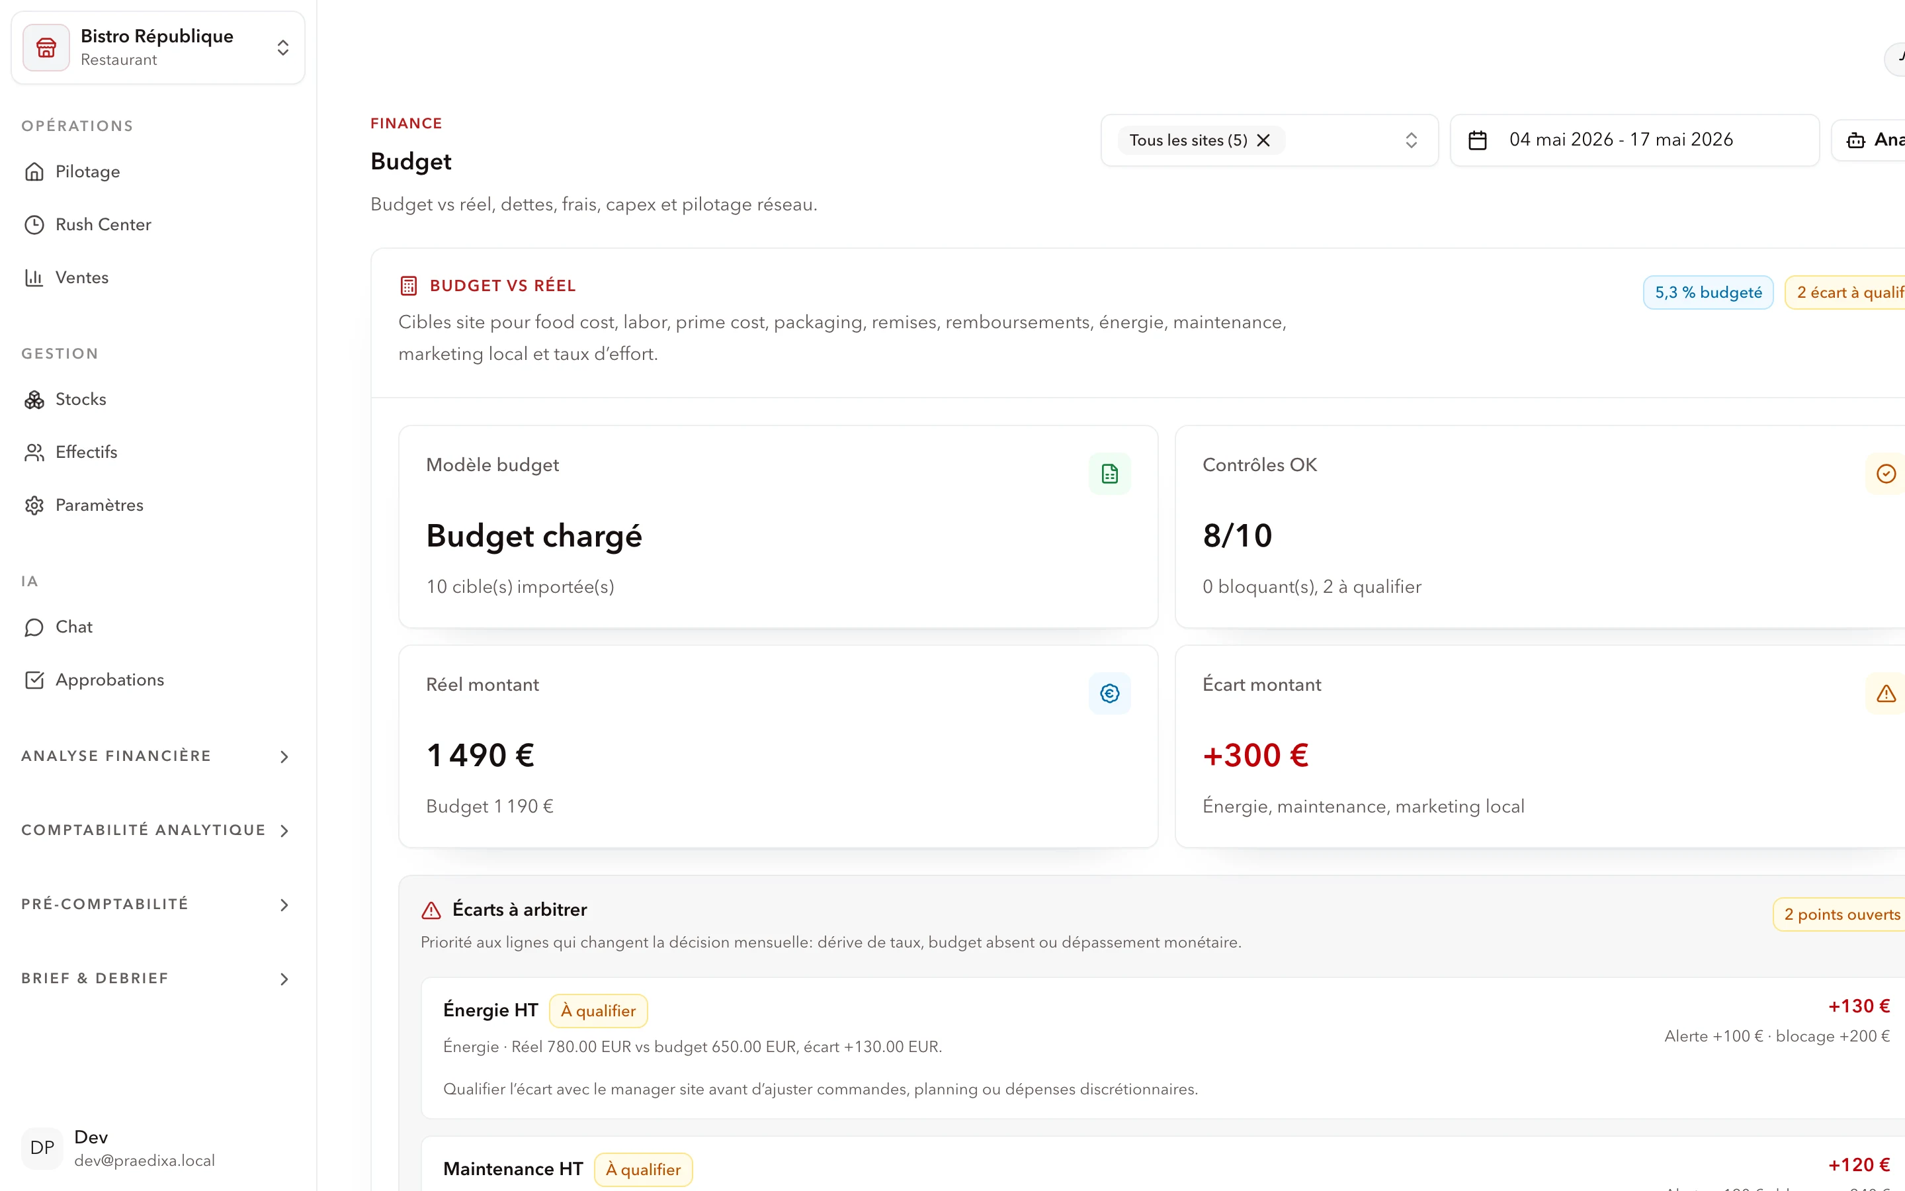Click the Écarts à arbitrer warning triangle
This screenshot has height=1191, width=1905.
coord(431,910)
